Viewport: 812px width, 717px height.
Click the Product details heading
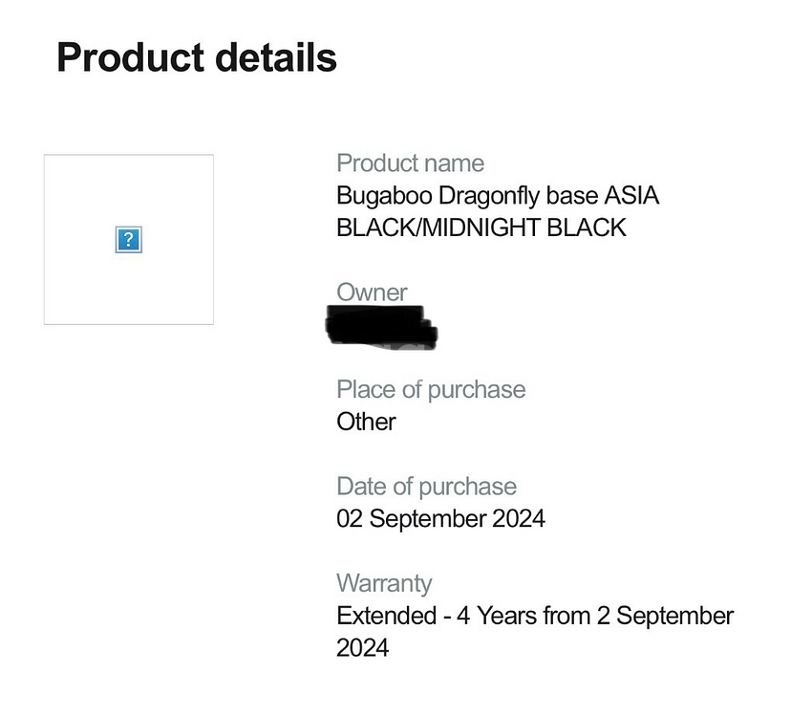(197, 57)
